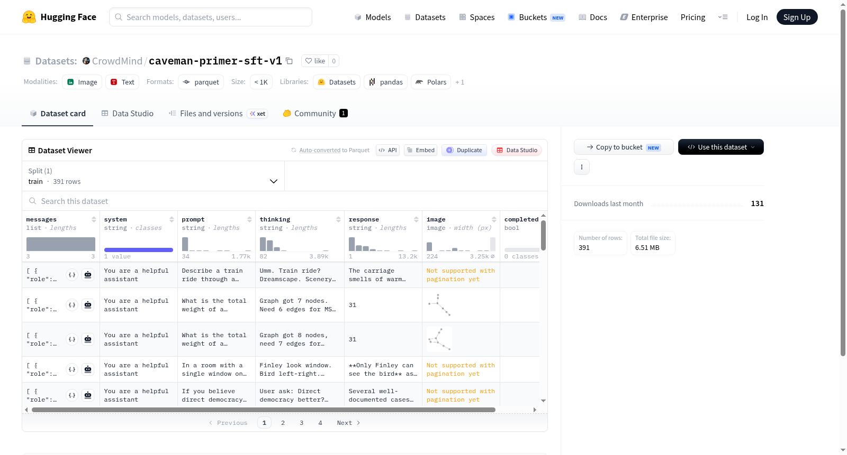The height and width of the screenshot is (455, 847).
Task: Focus the top search models field
Action: pos(211,17)
